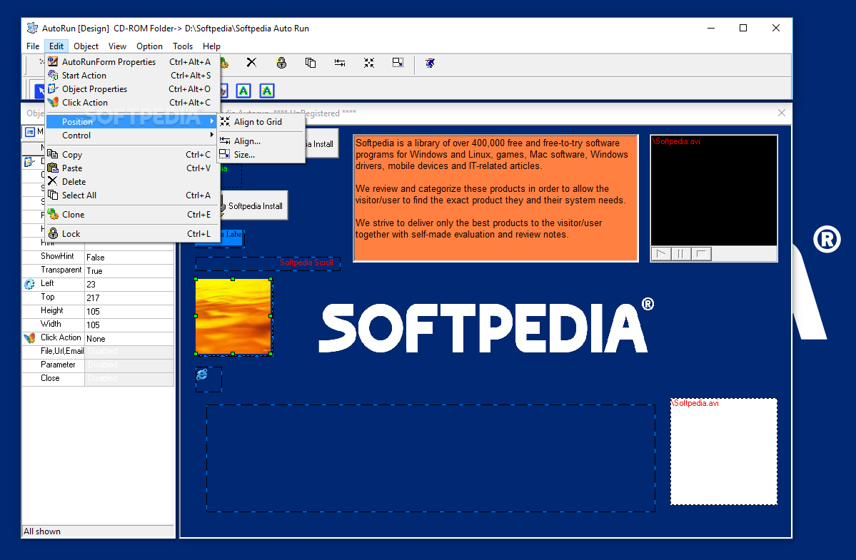Select the large empty dashed frame object
This screenshot has height=560, width=856.
(x=430, y=458)
